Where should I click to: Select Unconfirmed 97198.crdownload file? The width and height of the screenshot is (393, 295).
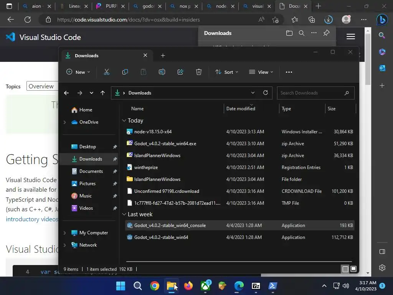(x=239, y=191)
